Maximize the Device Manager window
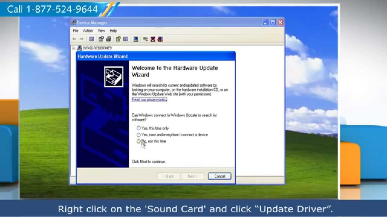Viewport: 387px width, 217px height. pyautogui.click(x=273, y=23)
